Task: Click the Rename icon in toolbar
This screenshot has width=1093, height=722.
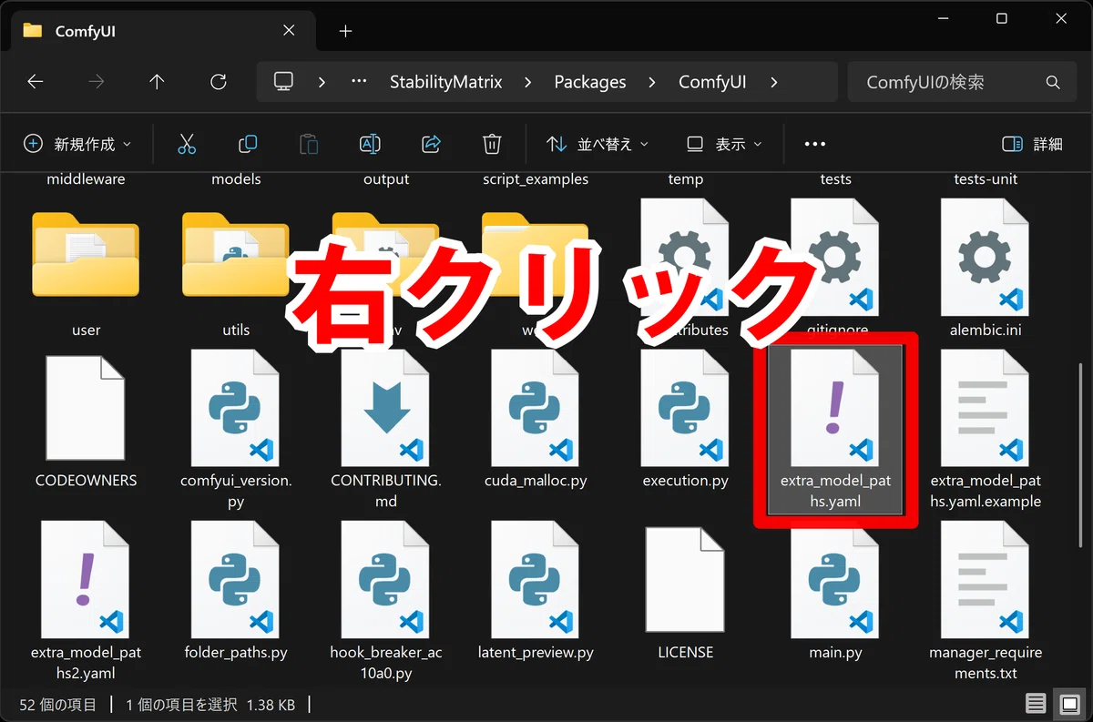Action: 370,144
